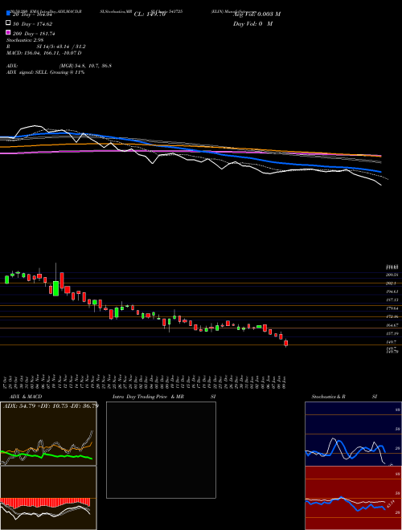Click the 157.19 price axis label
Viewport: 402px width, 530px height.
(392, 333)
